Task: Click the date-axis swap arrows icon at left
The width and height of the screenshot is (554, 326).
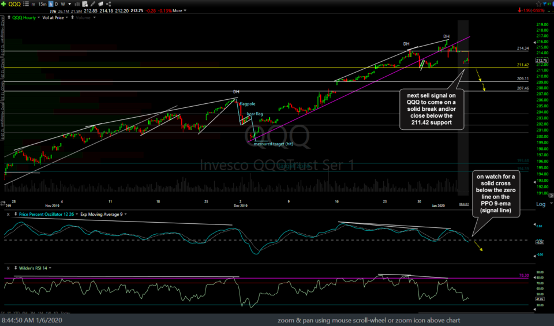Action: 3,203
